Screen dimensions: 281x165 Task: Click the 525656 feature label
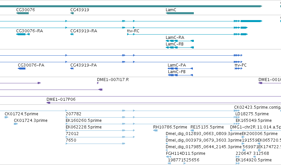tap(192, 160)
